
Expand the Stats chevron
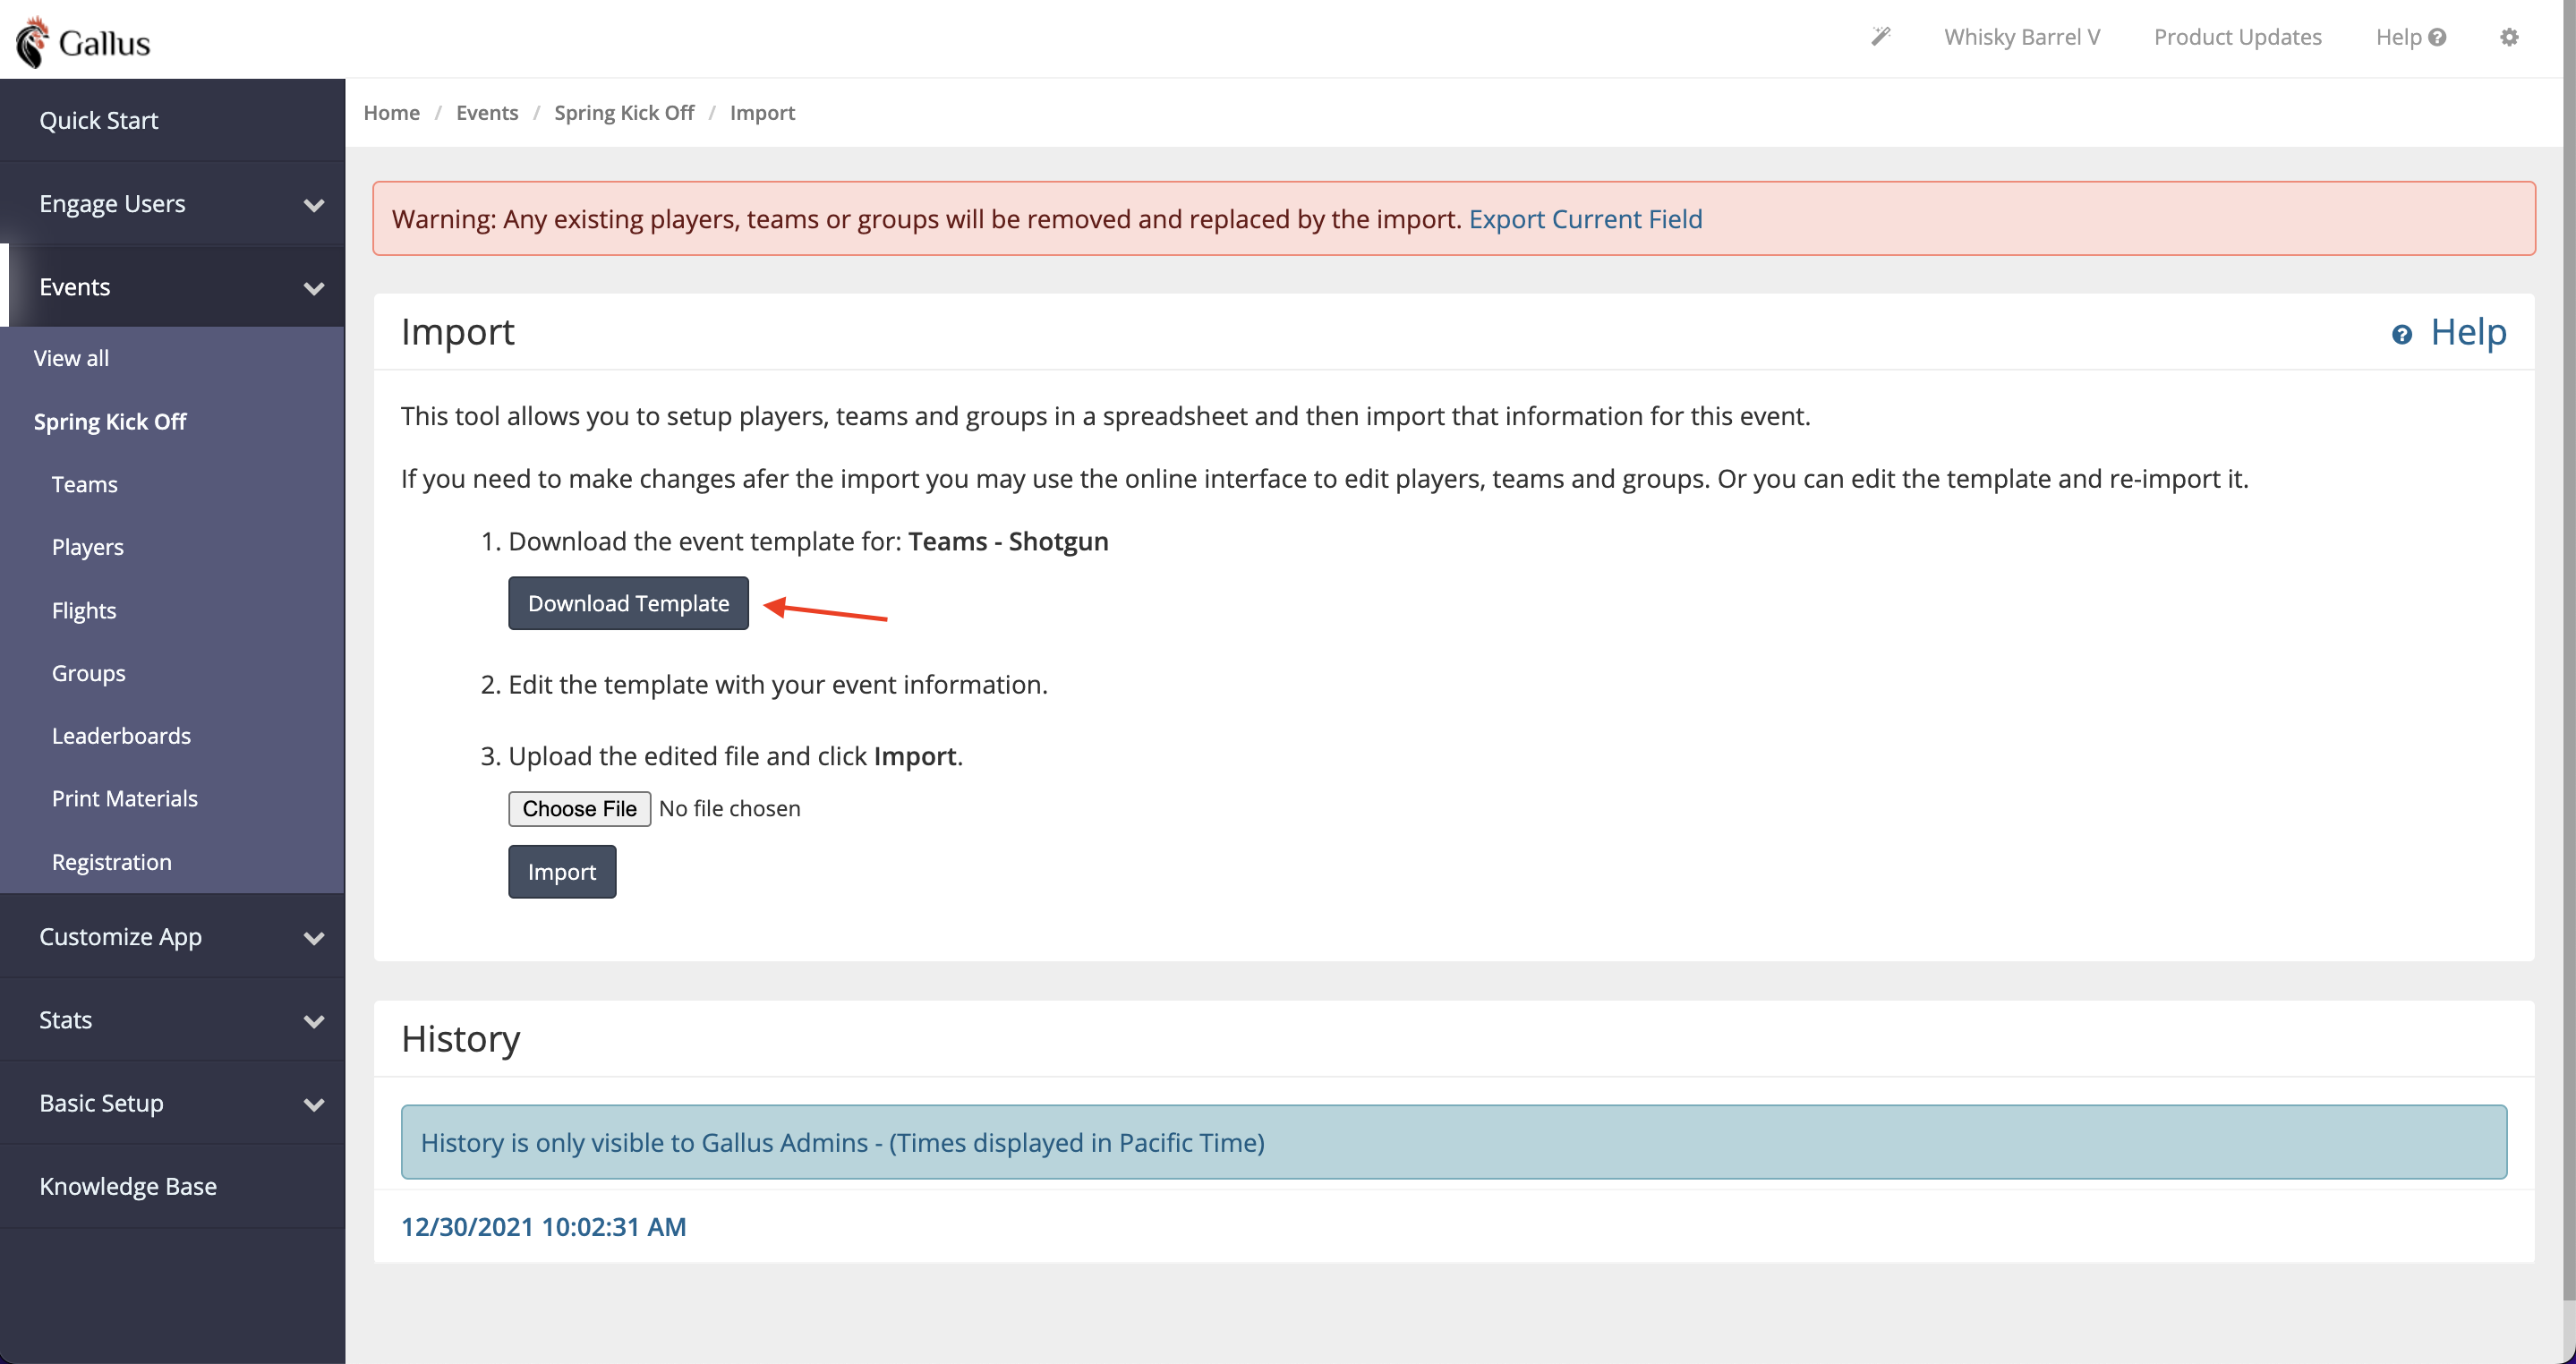(314, 1021)
